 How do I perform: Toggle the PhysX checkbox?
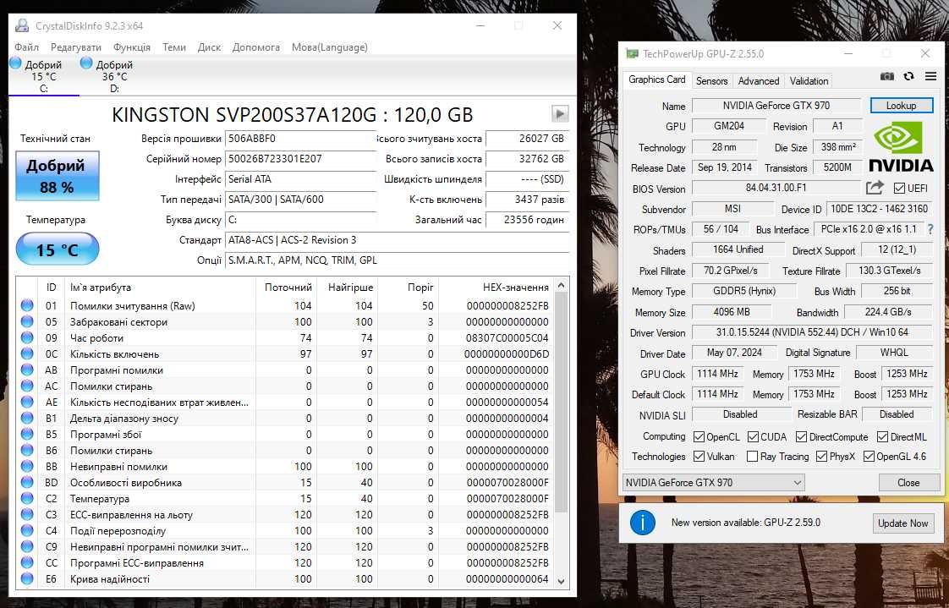[x=821, y=456]
